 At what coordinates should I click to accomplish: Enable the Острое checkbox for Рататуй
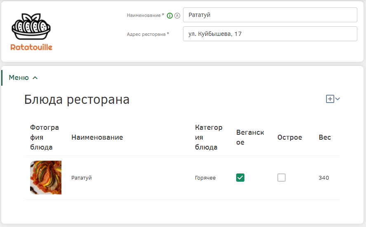coord(282,178)
